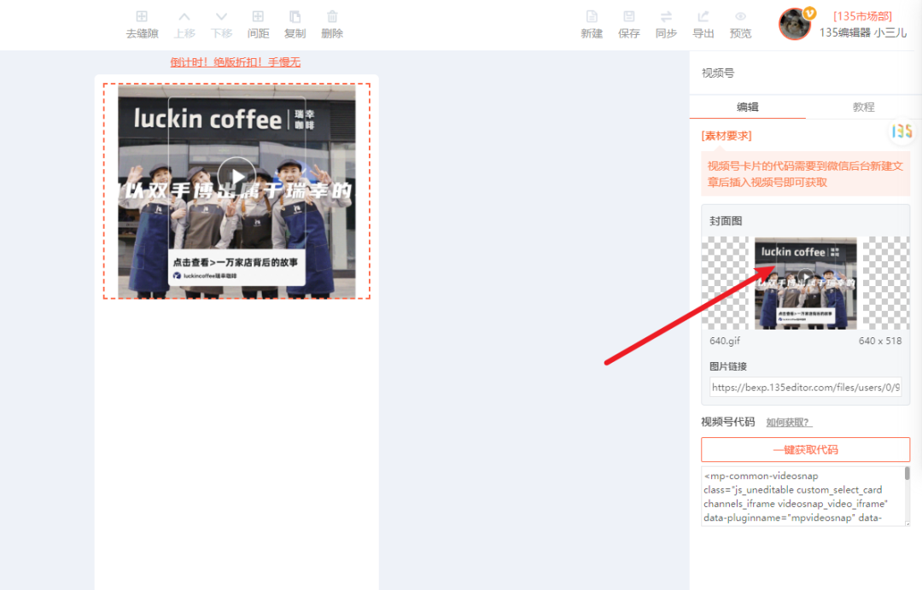Delete the block with 删除
Screen dimensions: 922x590
(x=332, y=25)
